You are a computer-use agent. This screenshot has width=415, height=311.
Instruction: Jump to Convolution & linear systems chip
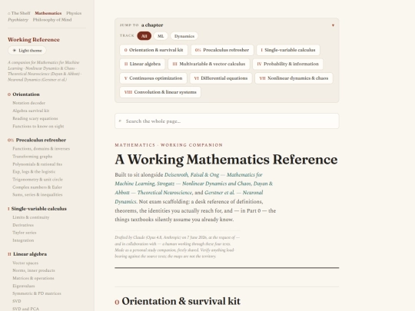click(x=160, y=92)
